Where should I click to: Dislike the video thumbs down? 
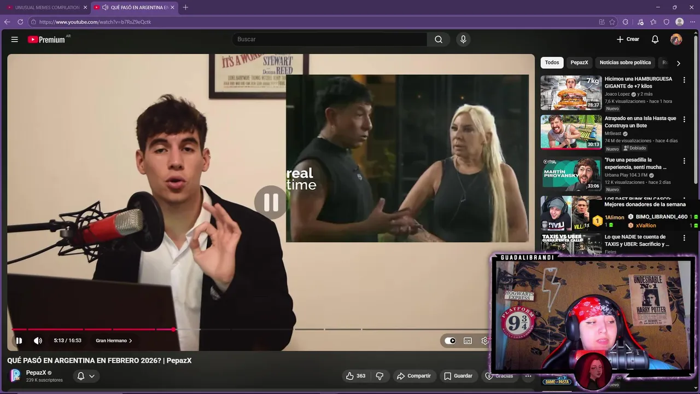380,376
